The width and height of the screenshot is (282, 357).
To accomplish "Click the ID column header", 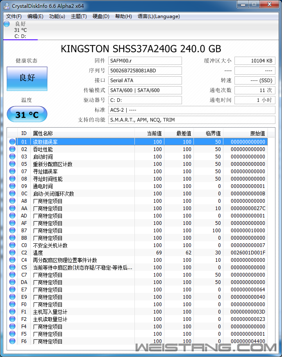I will 24,133.
